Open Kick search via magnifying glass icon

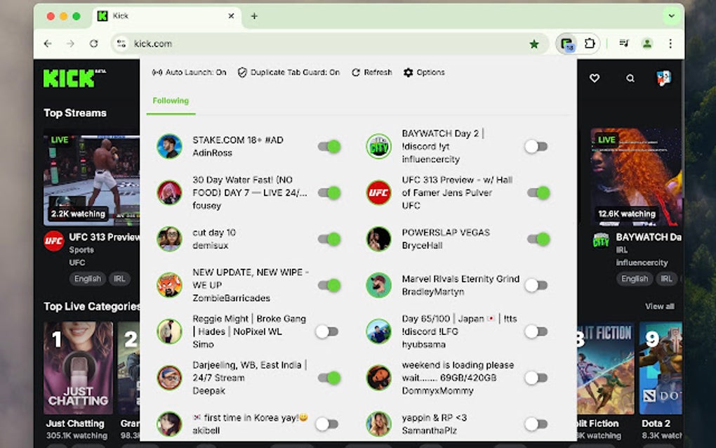pos(630,79)
